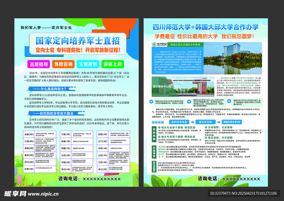
Task: Click the 招生院校及专业大盘点 section header
Action: click(56, 113)
